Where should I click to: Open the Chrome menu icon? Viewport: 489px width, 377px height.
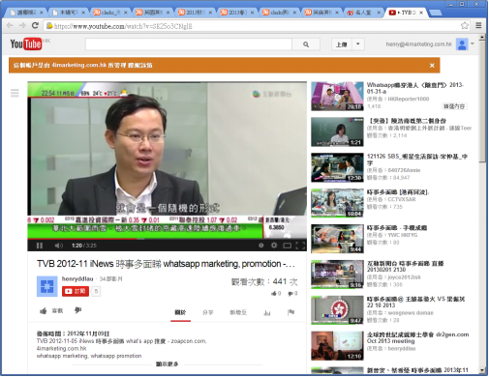coord(478,25)
